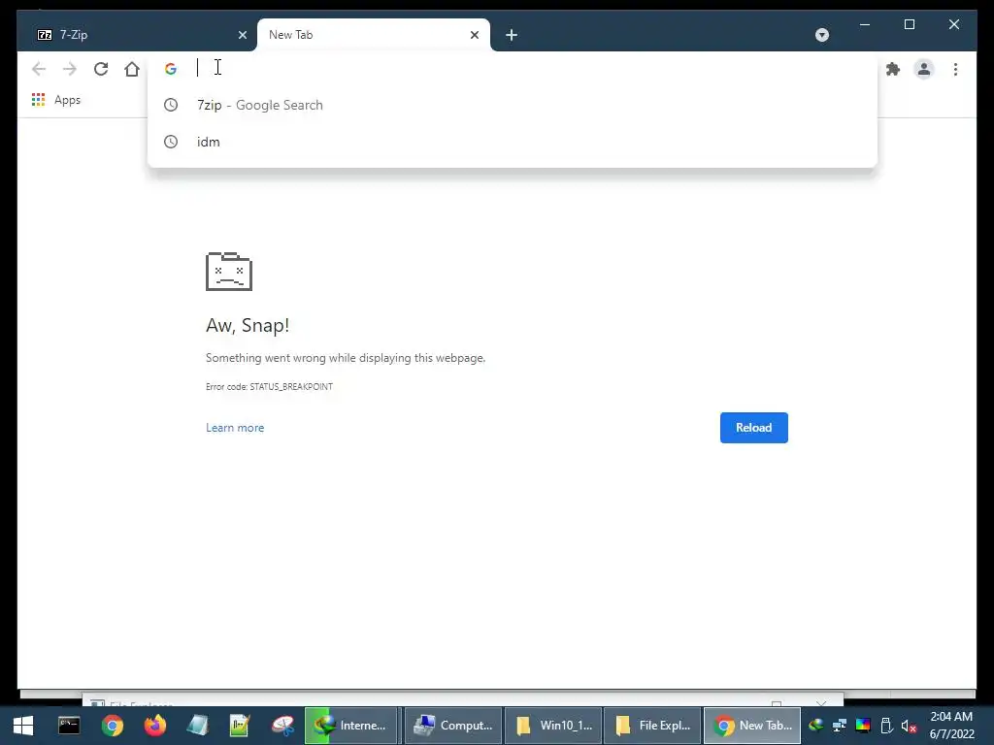
Task: Open Chrome three-dot menu
Action: [x=955, y=69]
